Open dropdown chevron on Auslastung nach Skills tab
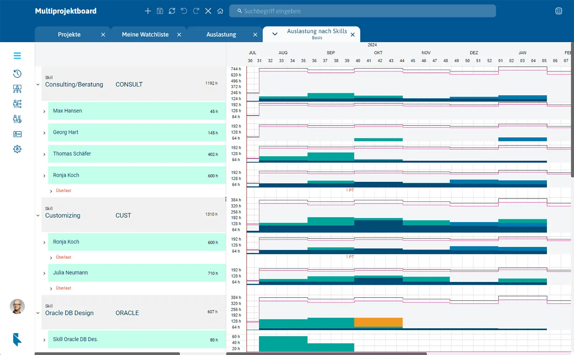Screen dimensions: 574x355 [x=275, y=34]
